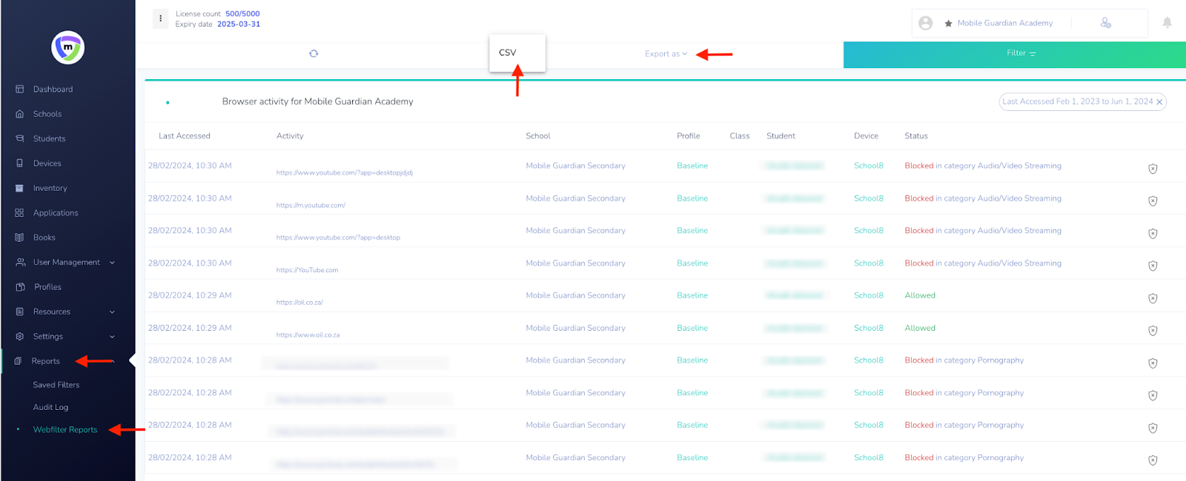Viewport: 1186px width, 481px height.
Task: Go to the Dashboard page
Action: [53, 90]
